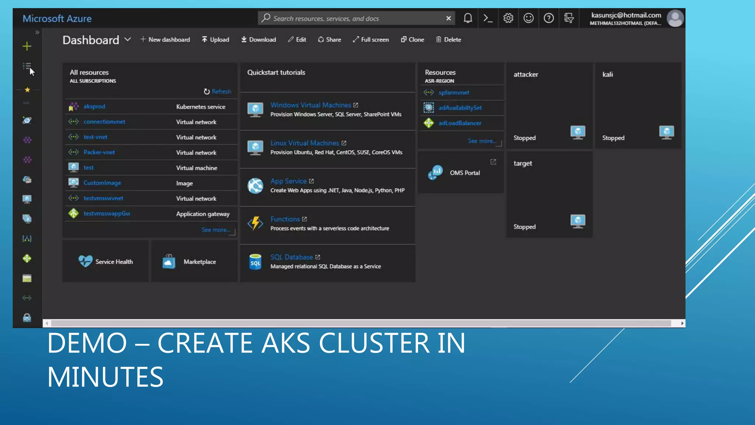755x425 pixels.
Task: Click the Microsoft Azure logo text
Action: pos(57,18)
